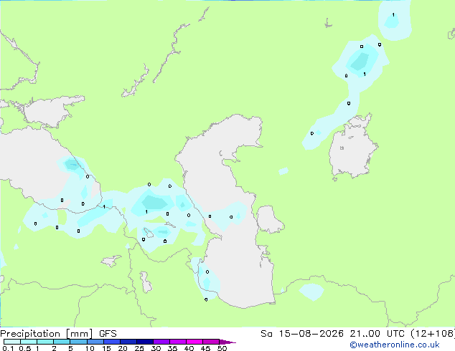Click the 10–15 mm legend swatch
The height and width of the screenshot is (351, 455).
tap(95, 342)
